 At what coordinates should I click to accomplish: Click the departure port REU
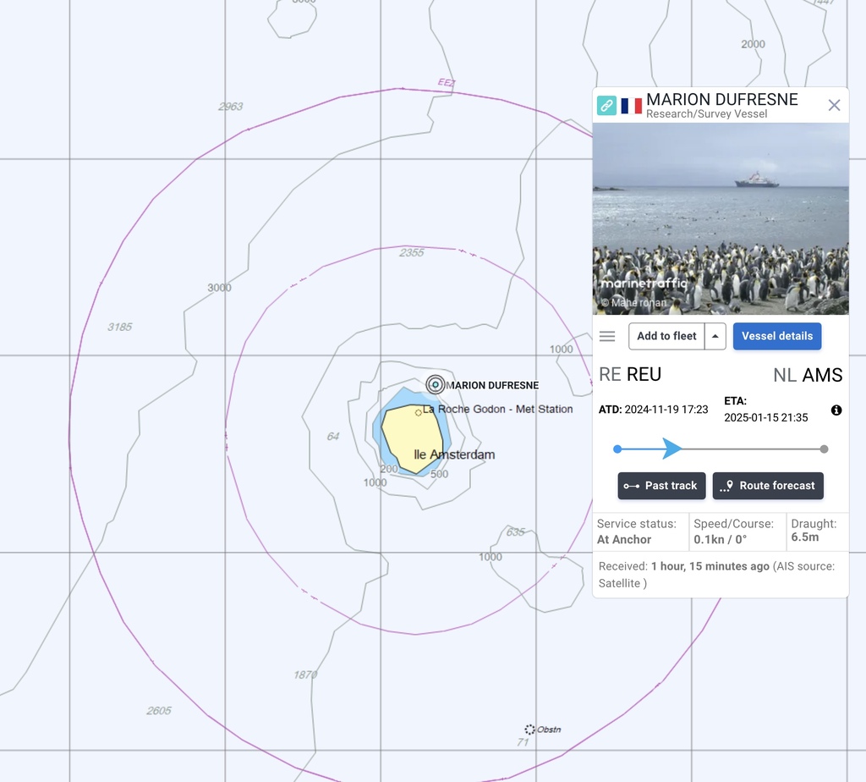tap(644, 375)
